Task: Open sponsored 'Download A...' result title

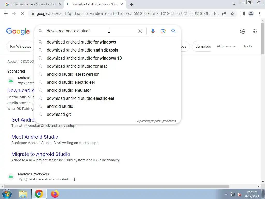Action: pyautogui.click(x=21, y=90)
